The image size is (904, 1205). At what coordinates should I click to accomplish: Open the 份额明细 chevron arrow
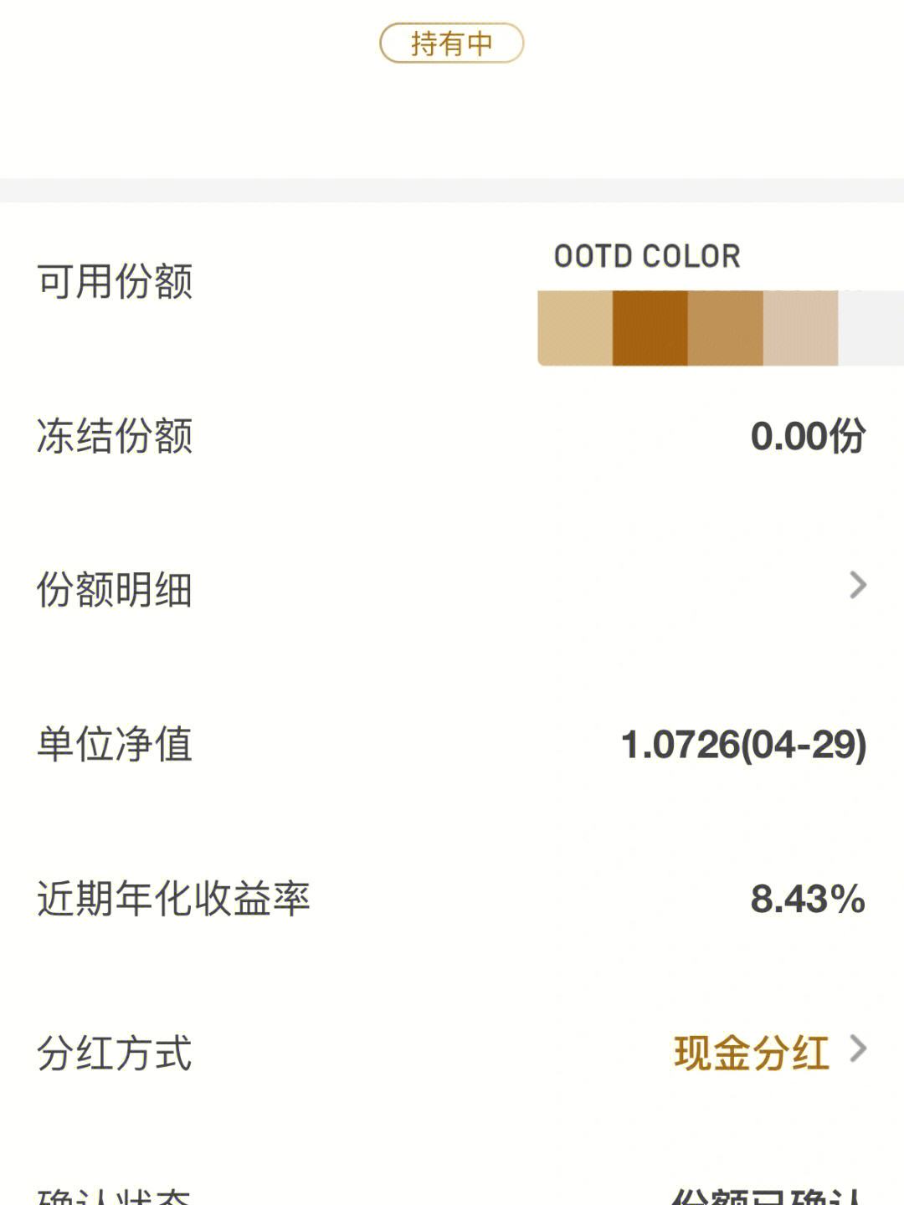857,586
